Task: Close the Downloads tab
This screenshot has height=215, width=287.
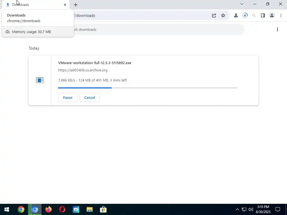Action: (x=65, y=5)
